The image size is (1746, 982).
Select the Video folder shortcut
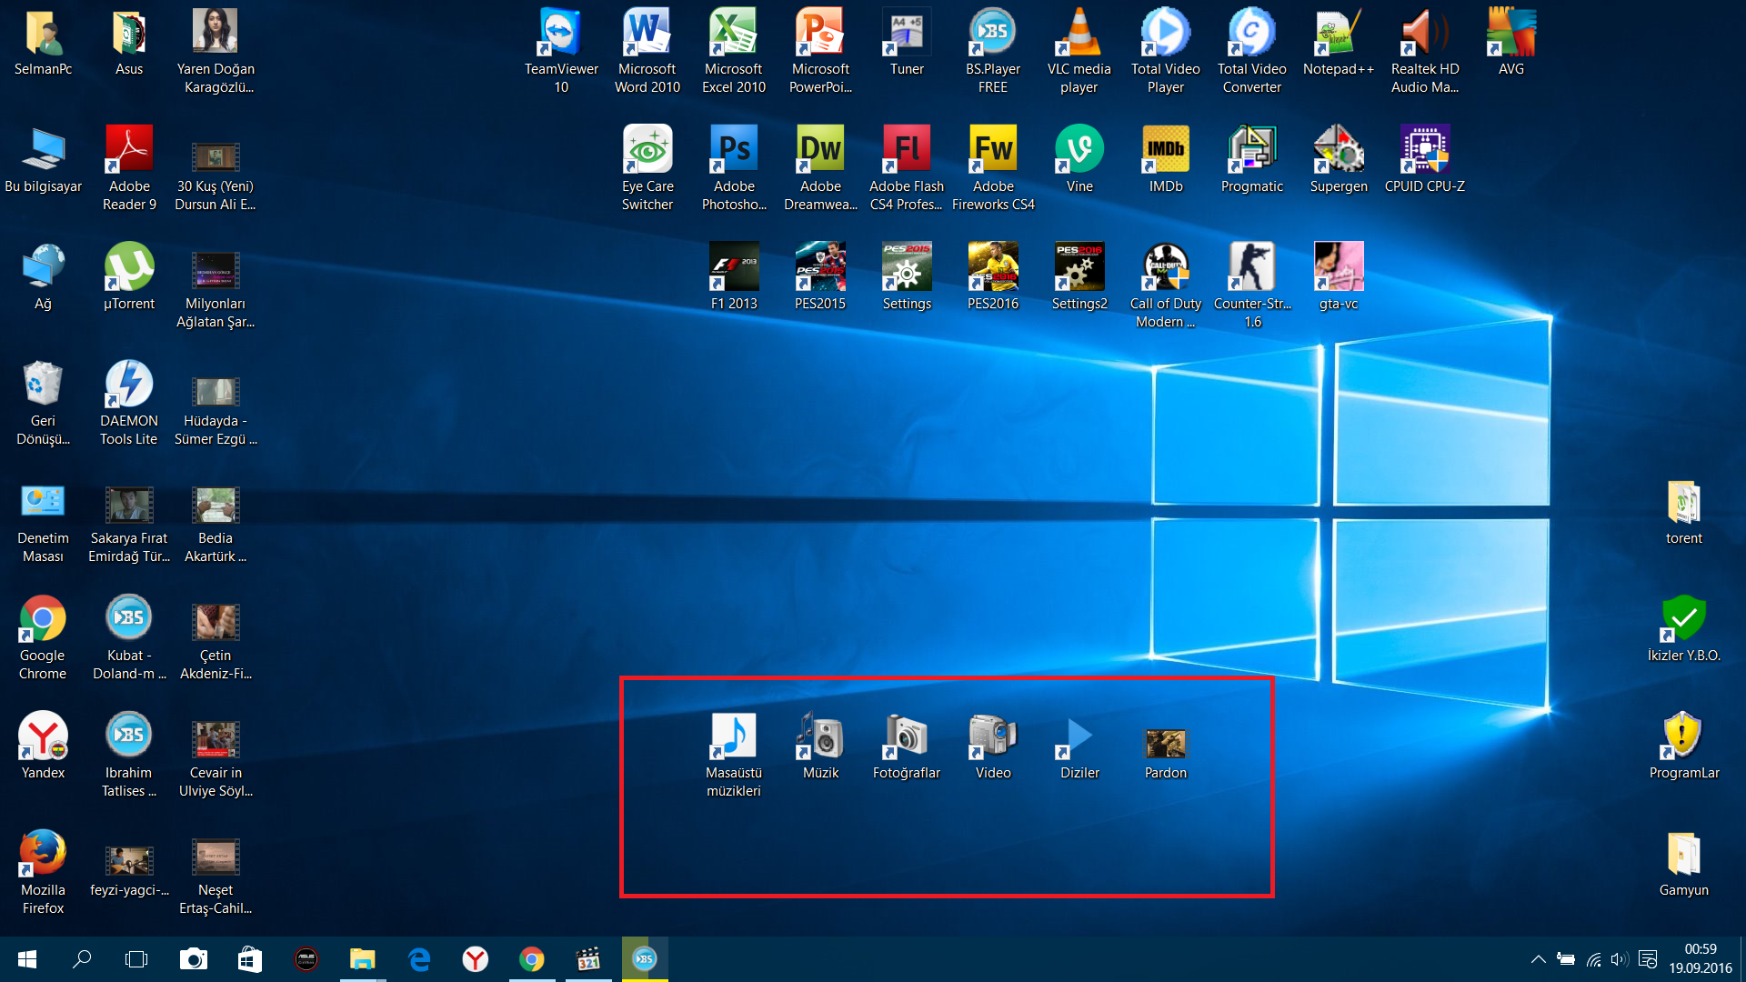tap(993, 746)
